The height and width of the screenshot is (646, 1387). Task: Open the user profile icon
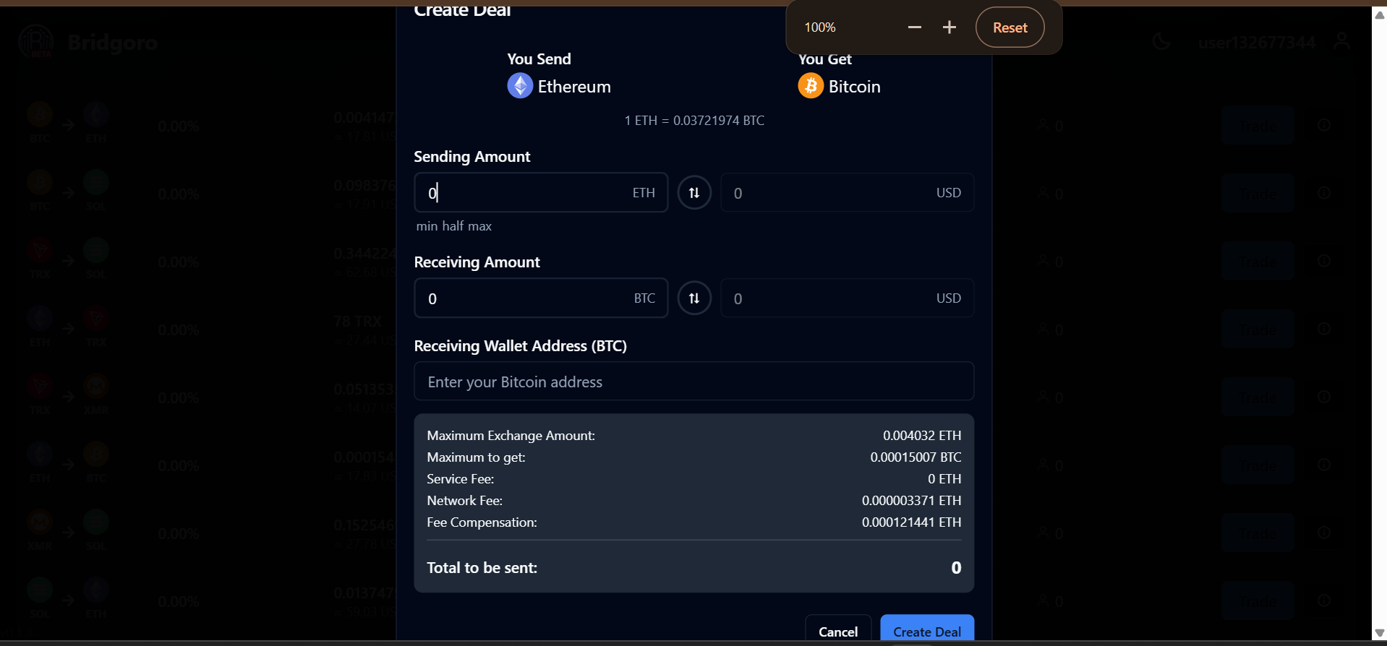point(1342,41)
